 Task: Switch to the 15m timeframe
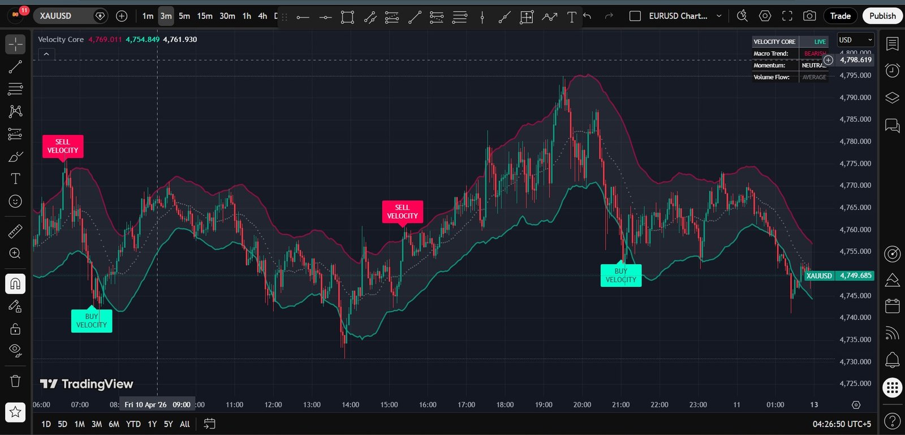tap(205, 16)
